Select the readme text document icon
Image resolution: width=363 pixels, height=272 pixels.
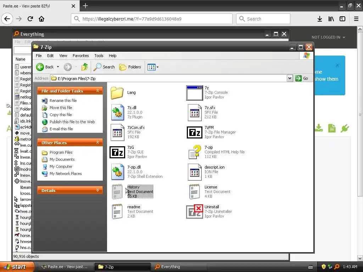[x=117, y=211]
